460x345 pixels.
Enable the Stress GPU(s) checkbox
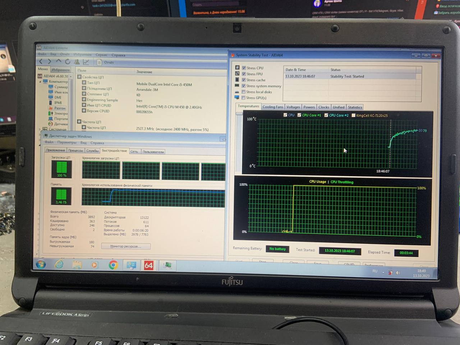coord(244,98)
